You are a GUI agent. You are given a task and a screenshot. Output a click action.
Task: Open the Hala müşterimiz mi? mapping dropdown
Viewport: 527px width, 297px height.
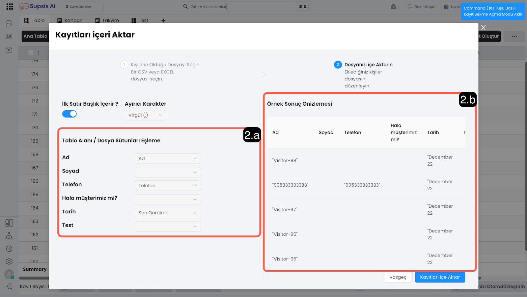pyautogui.click(x=168, y=200)
